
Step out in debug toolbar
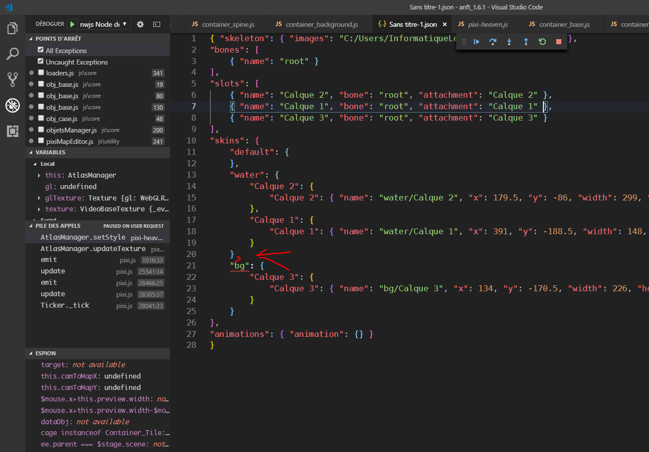coord(526,42)
